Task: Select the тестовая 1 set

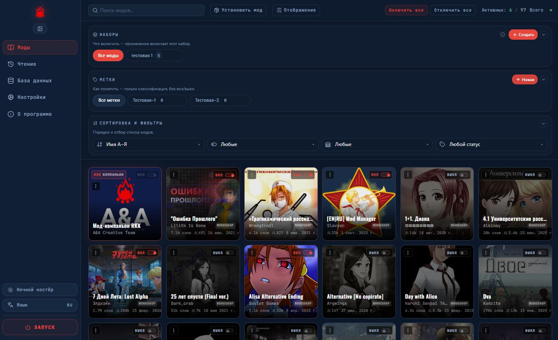Action: (155, 55)
